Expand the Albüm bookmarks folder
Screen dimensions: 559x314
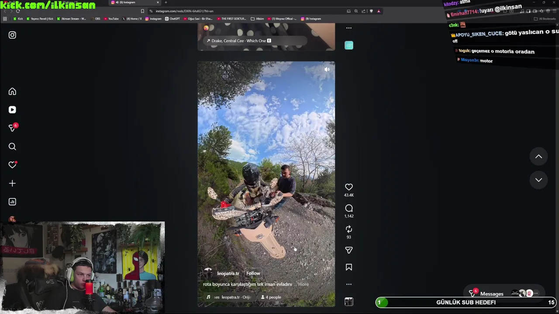(258, 19)
